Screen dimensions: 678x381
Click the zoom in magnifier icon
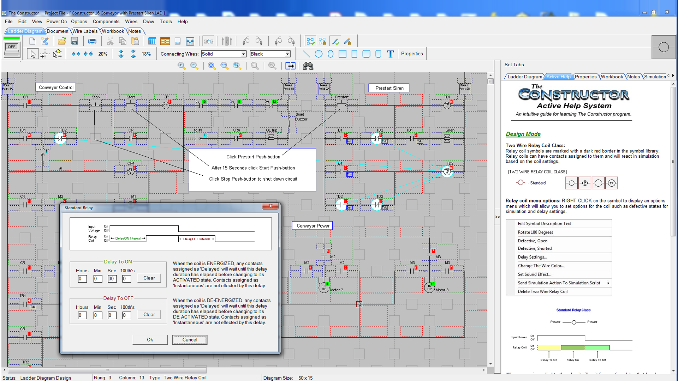click(182, 66)
